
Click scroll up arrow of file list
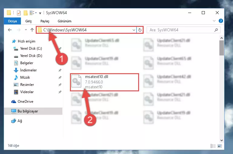coord(221,38)
